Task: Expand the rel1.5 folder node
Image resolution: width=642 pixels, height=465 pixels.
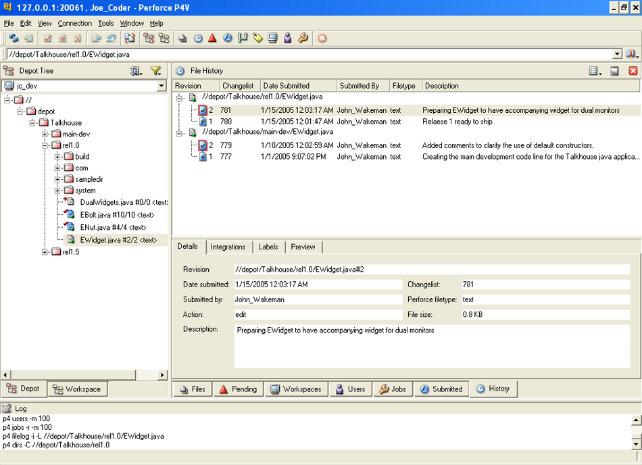Action: tap(45, 252)
